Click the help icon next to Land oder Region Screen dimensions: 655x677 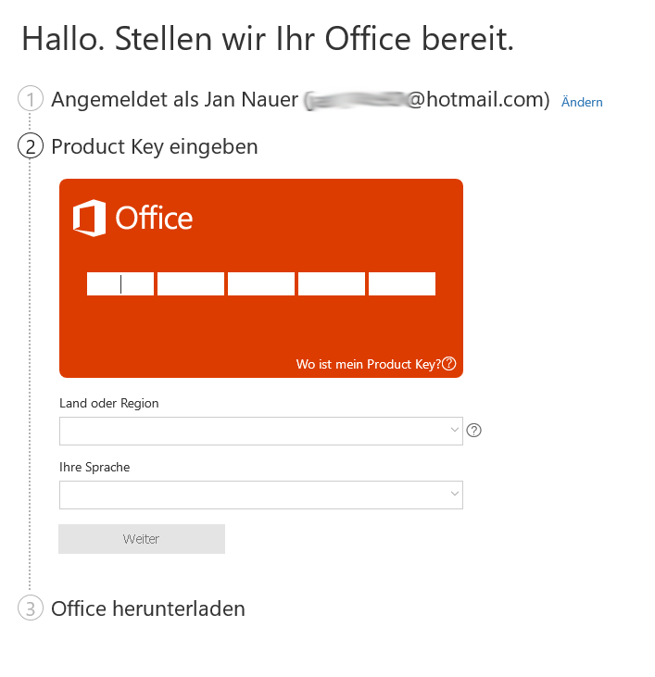tap(474, 430)
